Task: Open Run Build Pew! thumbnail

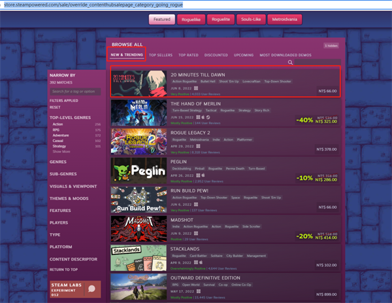Action: coord(139,200)
